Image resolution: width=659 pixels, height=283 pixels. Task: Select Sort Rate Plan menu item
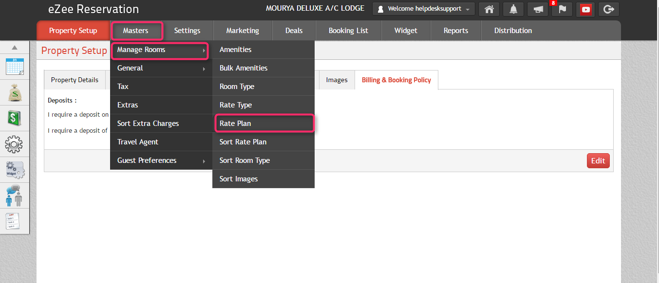pyautogui.click(x=264, y=142)
